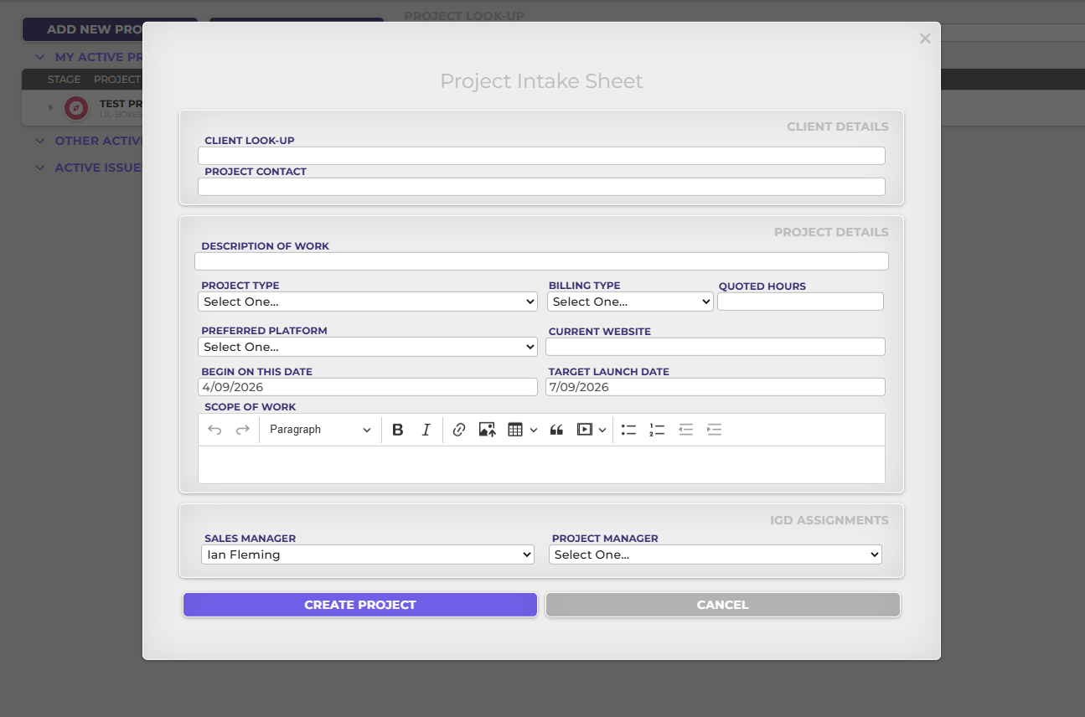Expand the Other Active section

click(39, 141)
